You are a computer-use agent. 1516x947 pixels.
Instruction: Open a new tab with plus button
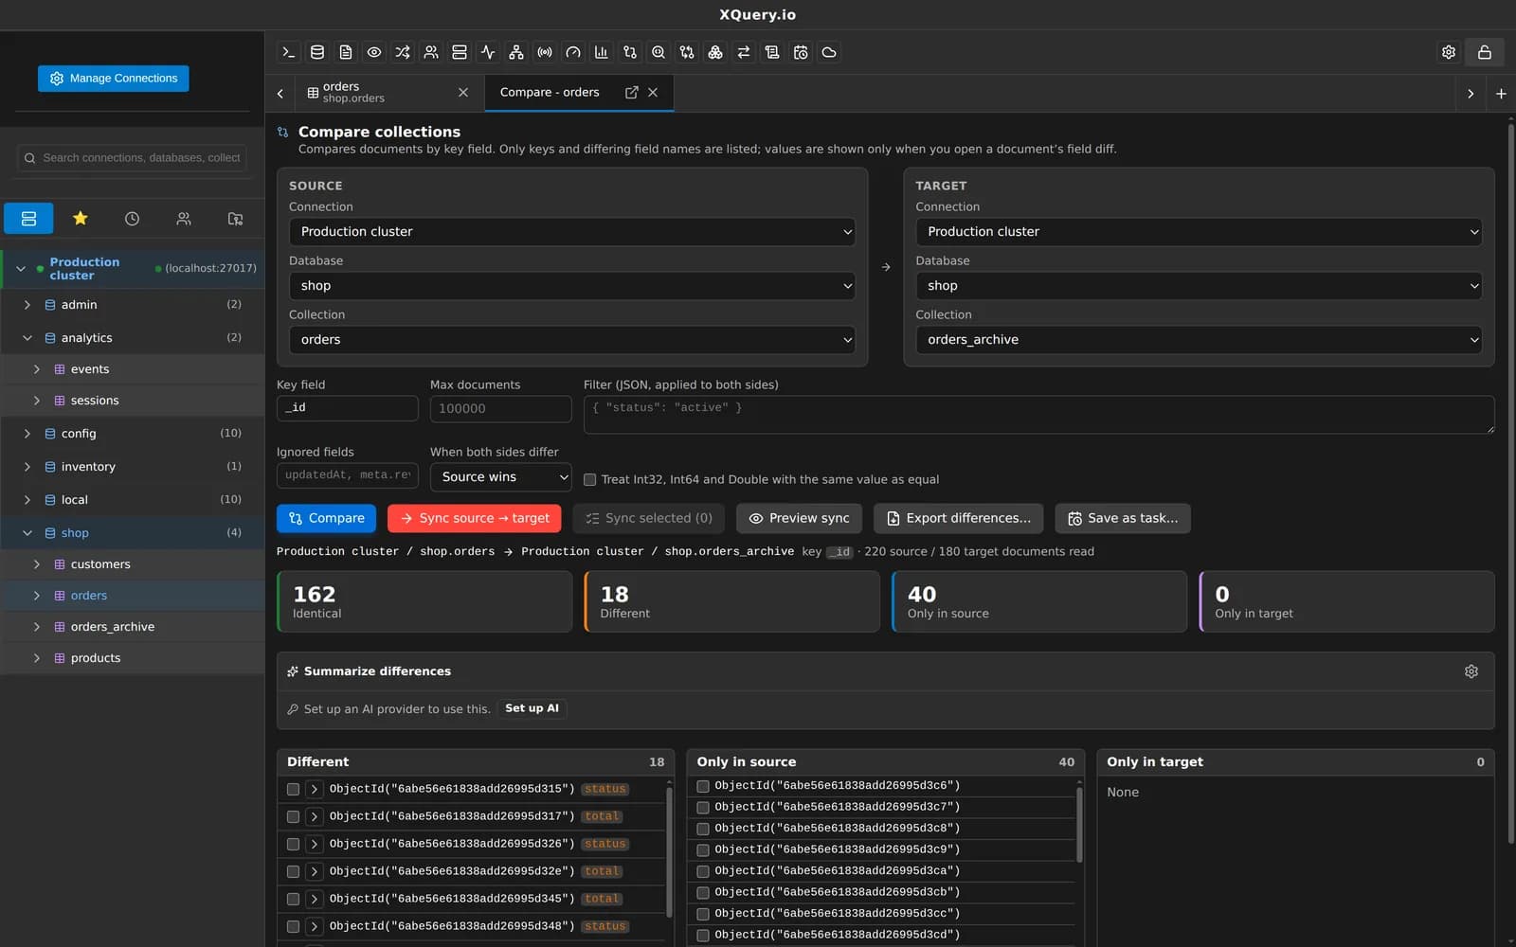[x=1501, y=93]
